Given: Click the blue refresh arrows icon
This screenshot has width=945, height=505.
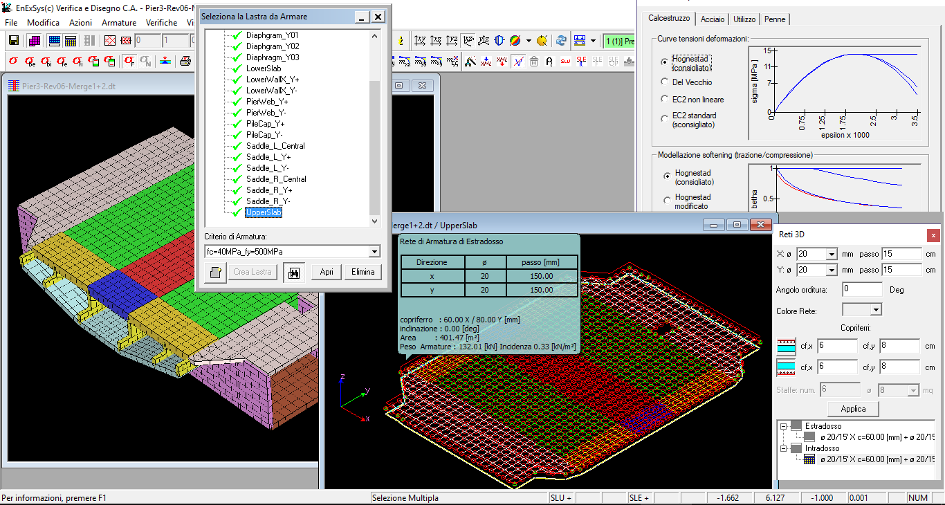Looking at the screenshot, I should [x=562, y=41].
